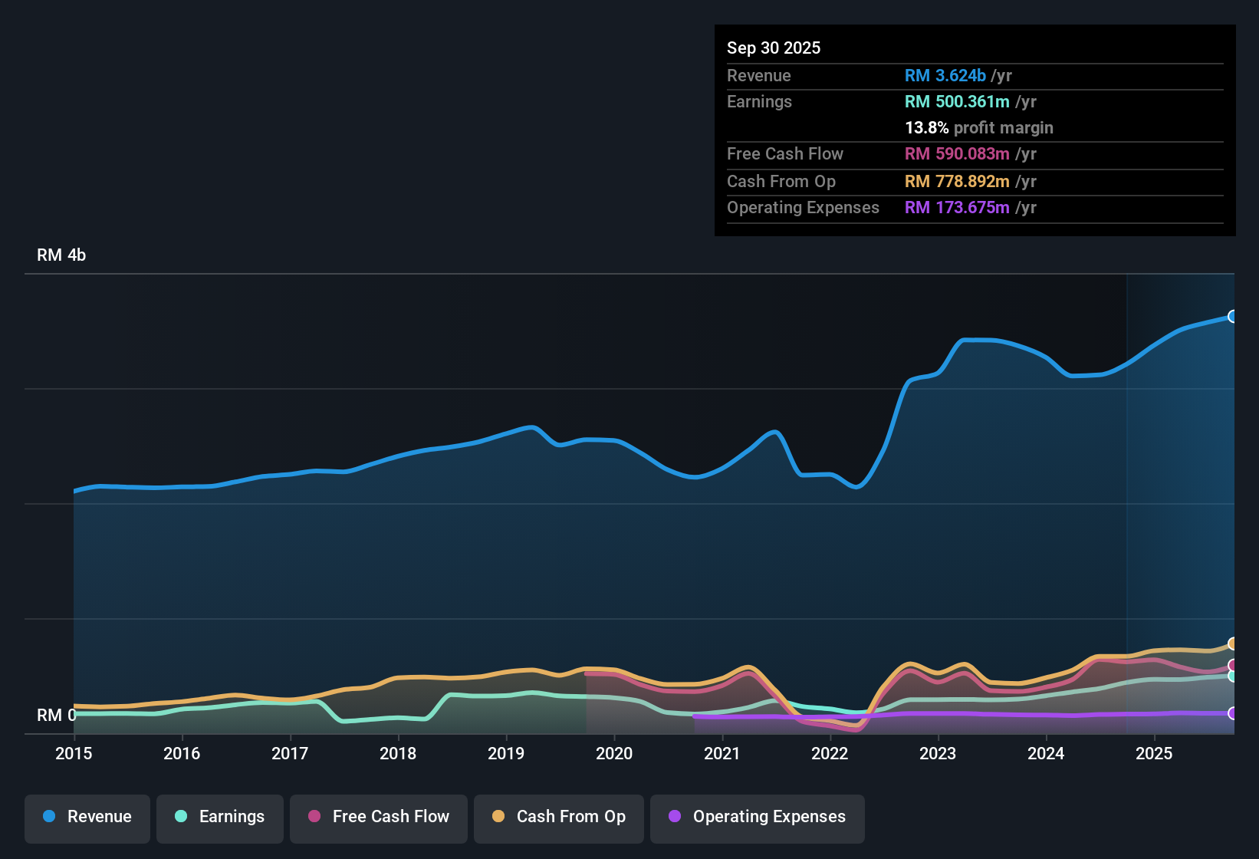Click the orange Cash From Op dot icon
The width and height of the screenshot is (1259, 859).
click(498, 817)
